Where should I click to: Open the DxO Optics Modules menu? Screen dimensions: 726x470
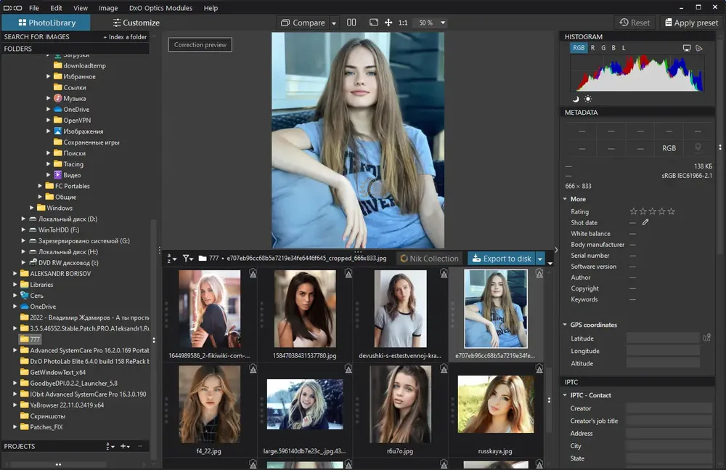pyautogui.click(x=160, y=8)
